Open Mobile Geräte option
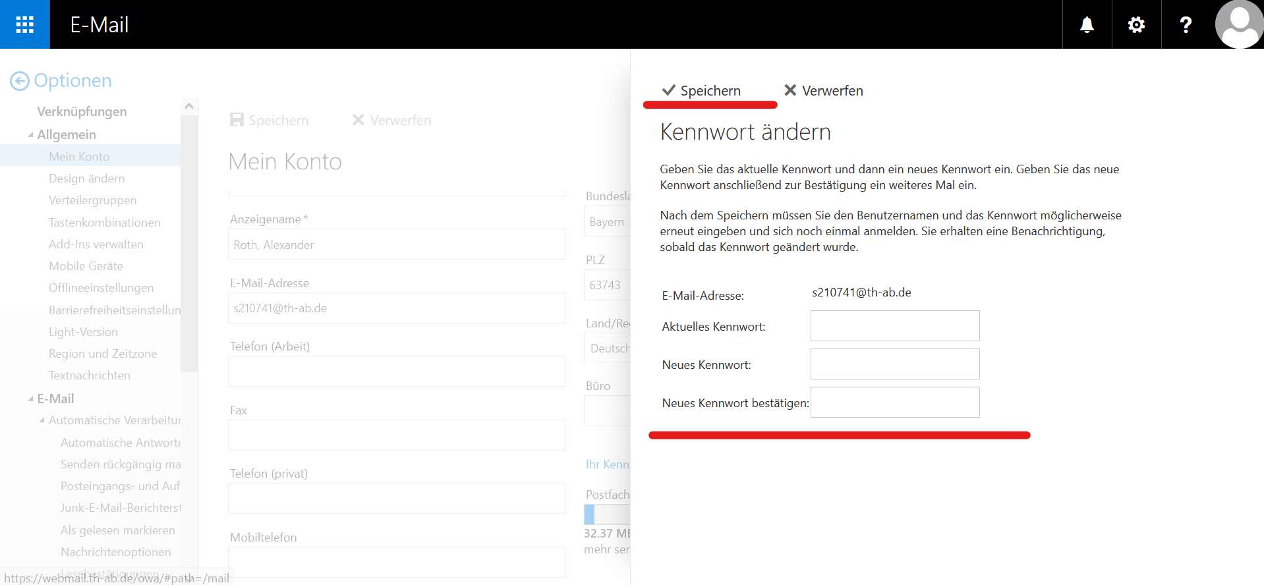 [86, 265]
